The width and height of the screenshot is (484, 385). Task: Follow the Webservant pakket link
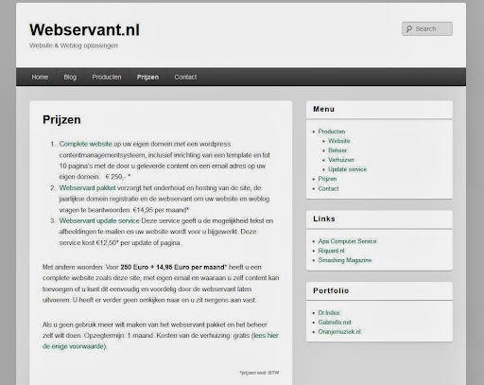click(87, 188)
